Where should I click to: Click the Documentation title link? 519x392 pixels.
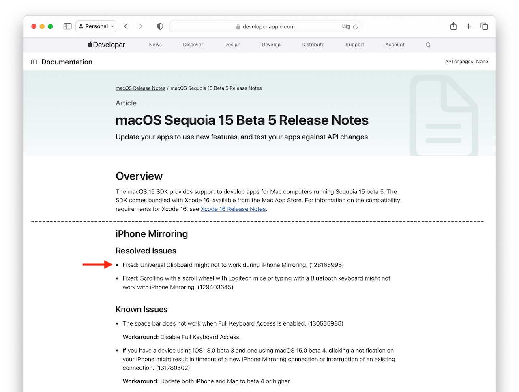click(67, 62)
